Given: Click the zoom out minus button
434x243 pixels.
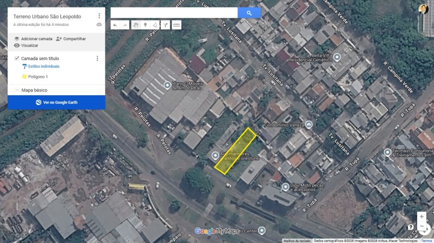Looking at the screenshot, I should [422, 226].
